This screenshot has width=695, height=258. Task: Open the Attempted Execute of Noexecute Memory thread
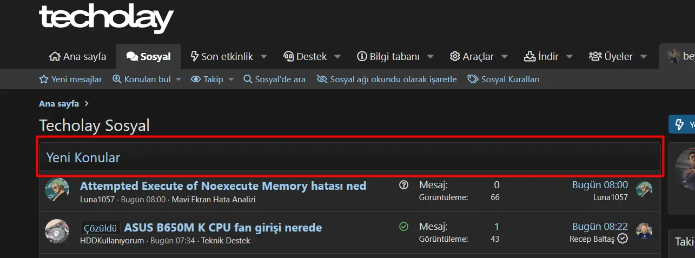click(223, 186)
